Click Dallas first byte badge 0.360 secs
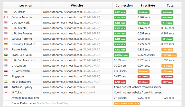 (x=143, y=12)
